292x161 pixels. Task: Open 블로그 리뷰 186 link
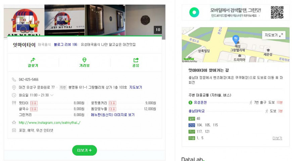pos(65,45)
